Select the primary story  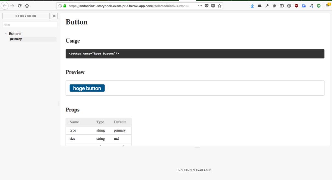[x=16, y=39]
